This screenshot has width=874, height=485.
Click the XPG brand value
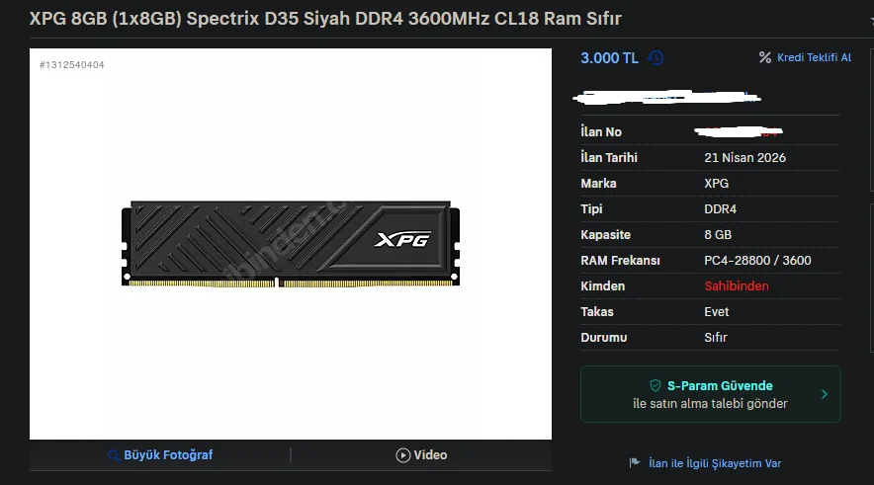[716, 183]
